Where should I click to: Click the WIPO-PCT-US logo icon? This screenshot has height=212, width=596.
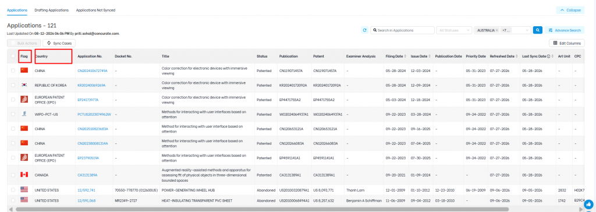pos(24,114)
